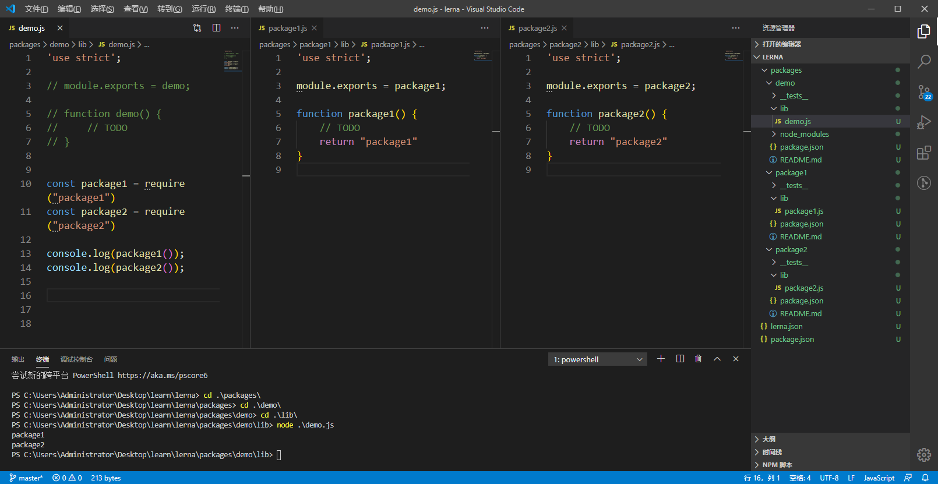The image size is (938, 484).
Task: Open notifications bell in status bar
Action: coord(925,478)
